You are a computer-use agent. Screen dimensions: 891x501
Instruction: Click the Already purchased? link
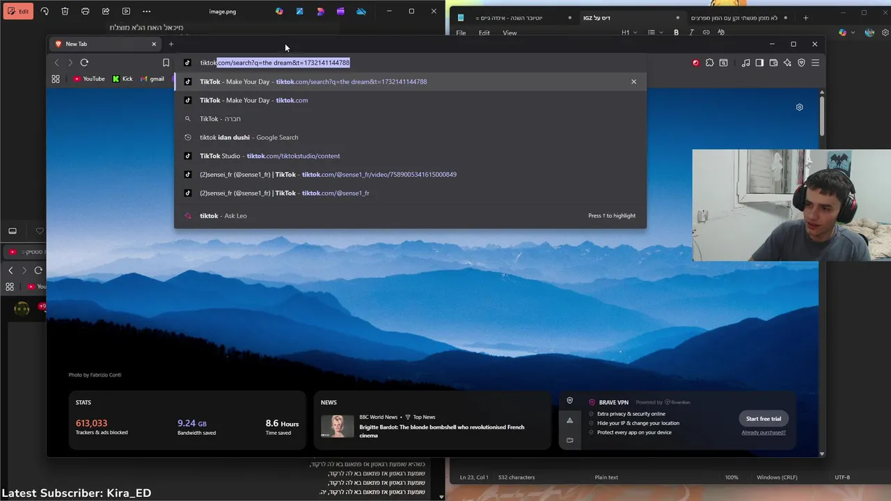[x=764, y=432]
